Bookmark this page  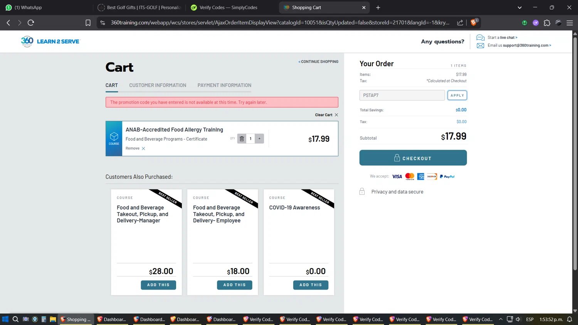88,23
